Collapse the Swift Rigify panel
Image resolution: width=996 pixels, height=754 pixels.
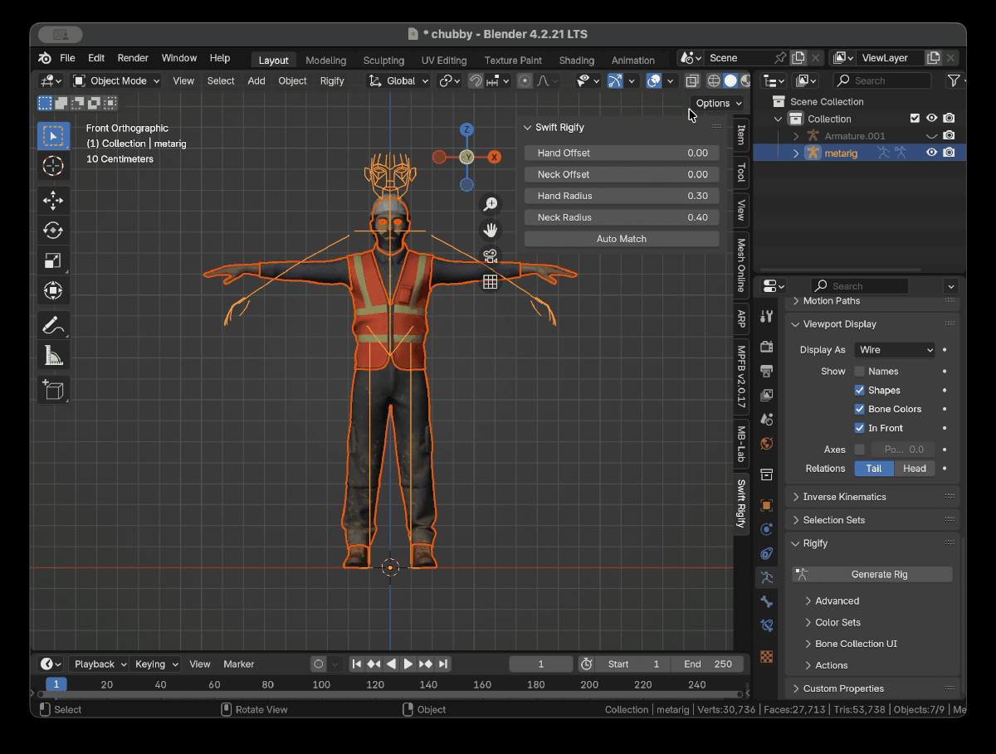(x=528, y=128)
